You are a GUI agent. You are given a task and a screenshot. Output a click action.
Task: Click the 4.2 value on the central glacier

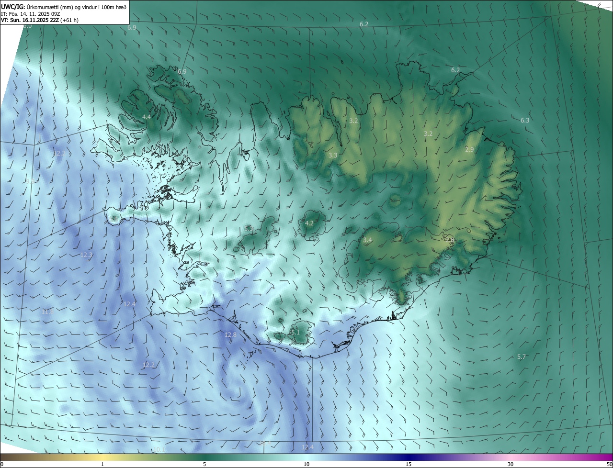[309, 223]
